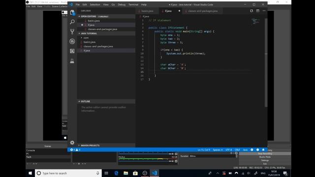Click the microphone icon in taskbar search
Viewport: 315px width, 177px height.
click(x=97, y=173)
